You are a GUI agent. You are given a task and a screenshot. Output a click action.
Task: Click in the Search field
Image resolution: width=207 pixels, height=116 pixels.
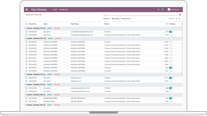(x=141, y=14)
